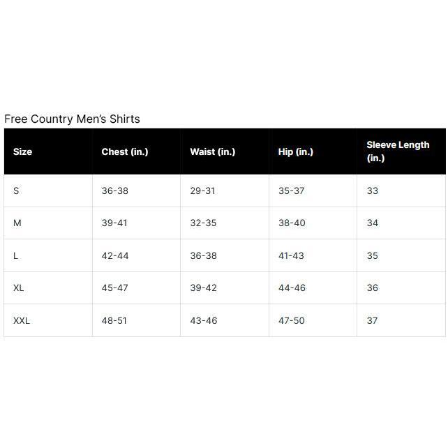Image resolution: width=448 pixels, height=448 pixels.
Task: Select the M size row label
Action: pyautogui.click(x=17, y=223)
